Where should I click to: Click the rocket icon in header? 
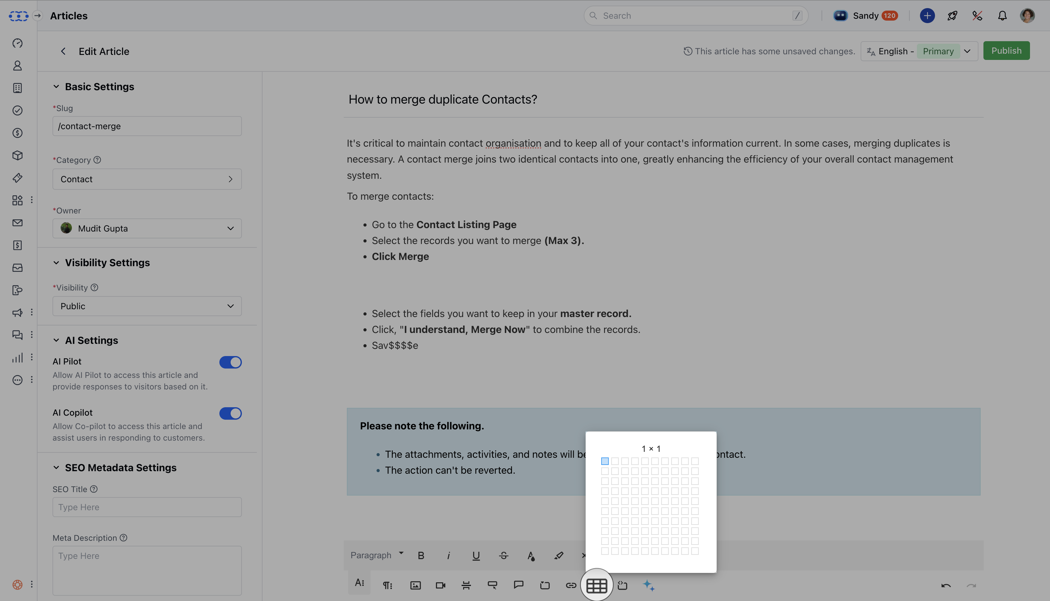pyautogui.click(x=952, y=16)
